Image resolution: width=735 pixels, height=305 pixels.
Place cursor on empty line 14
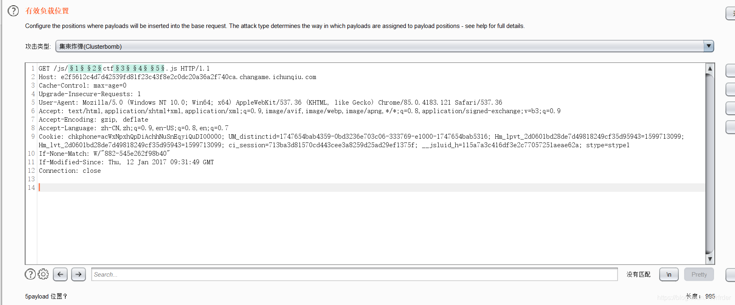point(371,187)
